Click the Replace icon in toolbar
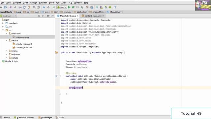 [39, 7]
